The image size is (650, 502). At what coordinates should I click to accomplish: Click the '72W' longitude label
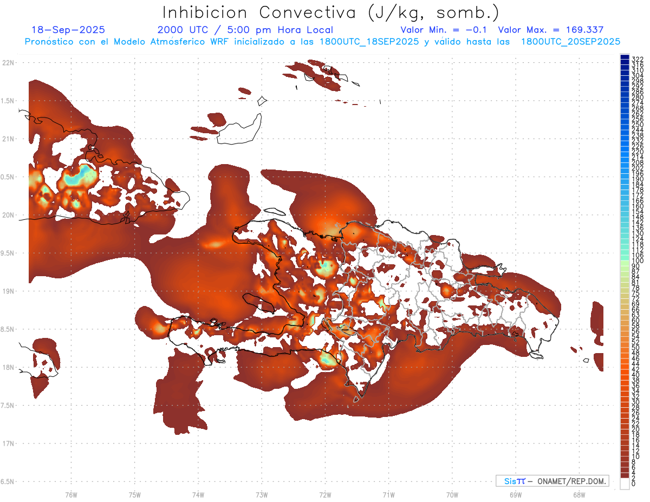point(325,494)
